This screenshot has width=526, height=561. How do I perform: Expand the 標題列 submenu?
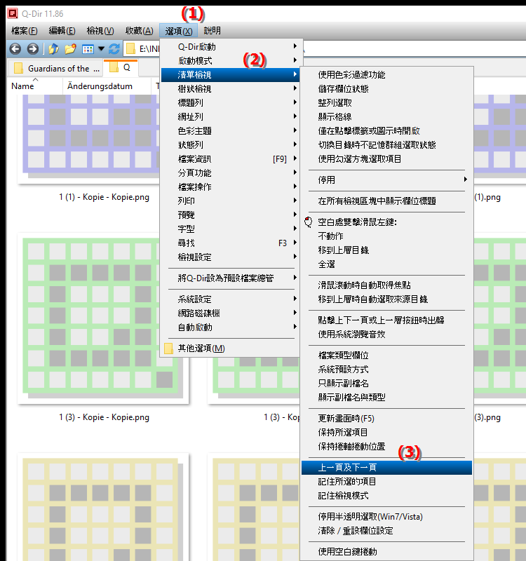pos(230,102)
